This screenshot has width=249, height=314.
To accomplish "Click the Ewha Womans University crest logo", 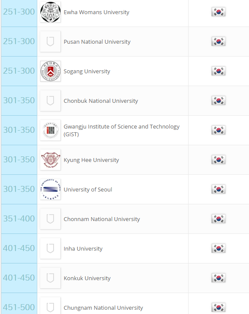I will pos(50,12).
